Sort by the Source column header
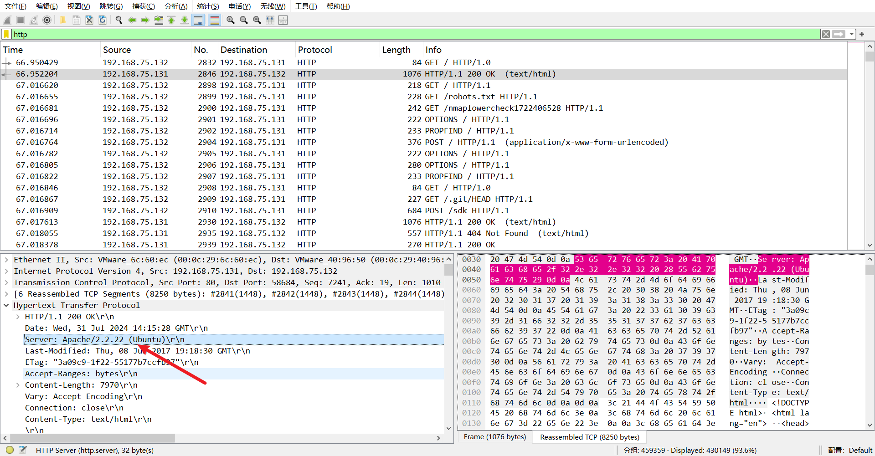875x456 pixels. tap(145, 50)
